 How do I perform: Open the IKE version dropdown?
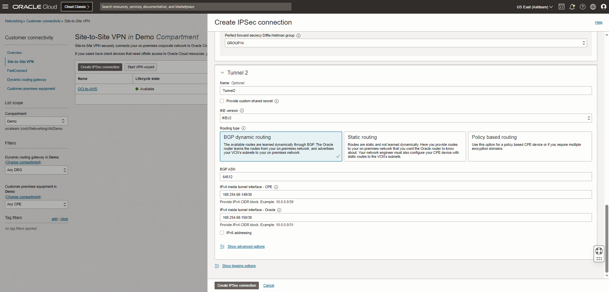point(405,118)
